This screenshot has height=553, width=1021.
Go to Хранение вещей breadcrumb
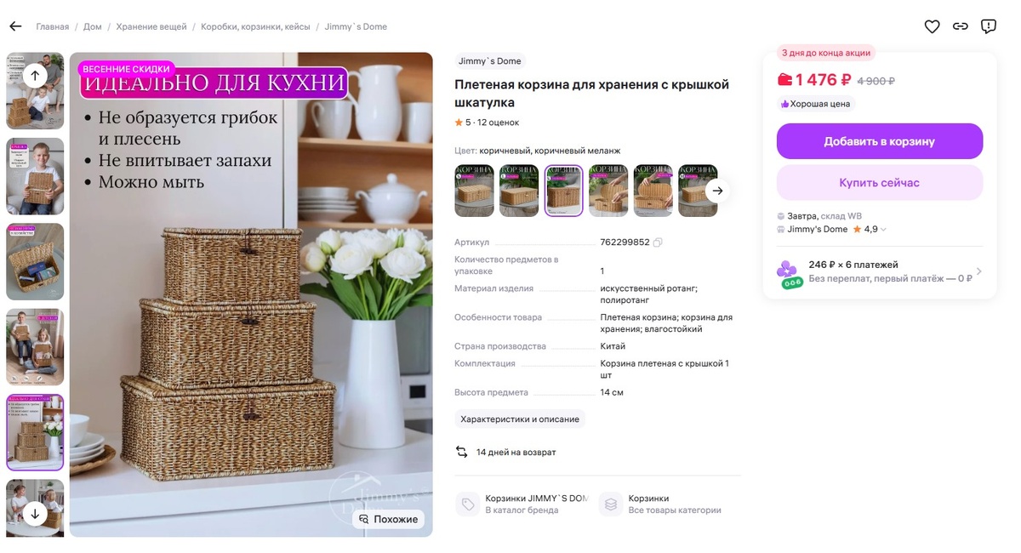[x=151, y=27]
